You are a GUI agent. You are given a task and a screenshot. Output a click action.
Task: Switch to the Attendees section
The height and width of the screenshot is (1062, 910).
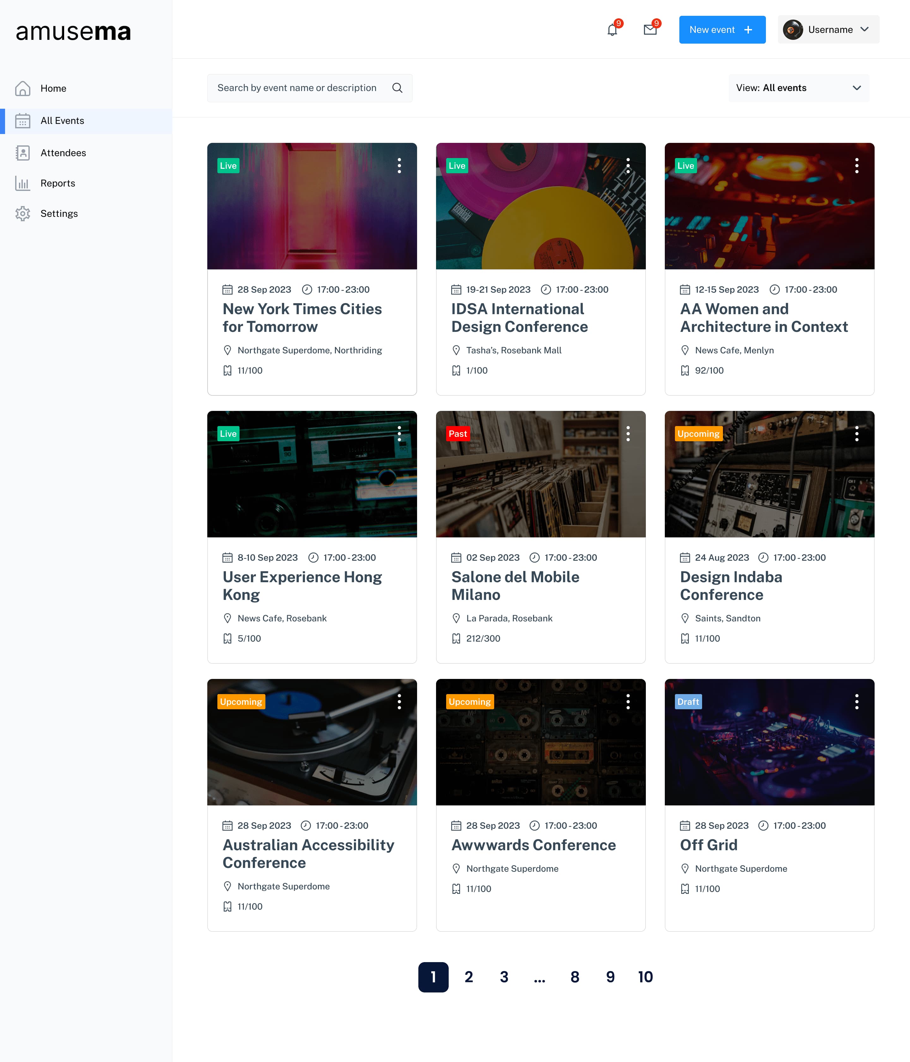click(64, 153)
